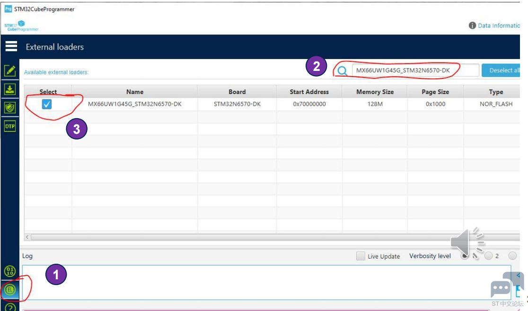Open the Option Bytes shield panel
Viewport: 528px width, 311px height.
tap(10, 108)
